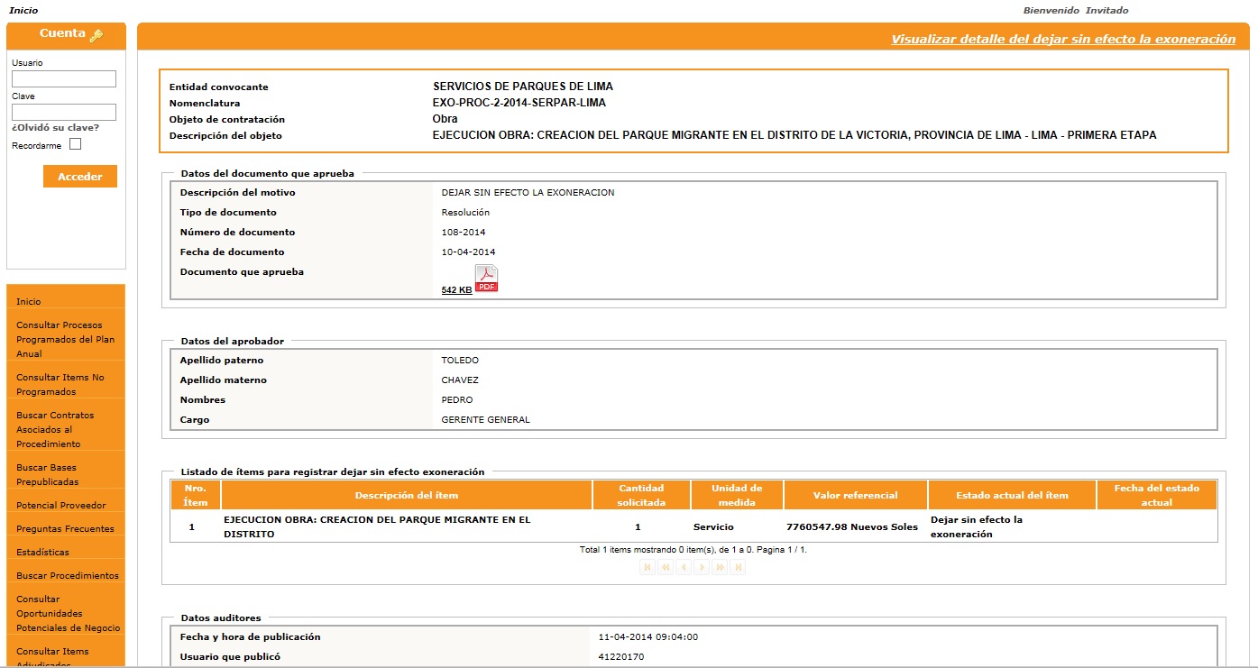Click the unit of measure 'Servicio'
Screen dimensions: 1258x668
[713, 526]
